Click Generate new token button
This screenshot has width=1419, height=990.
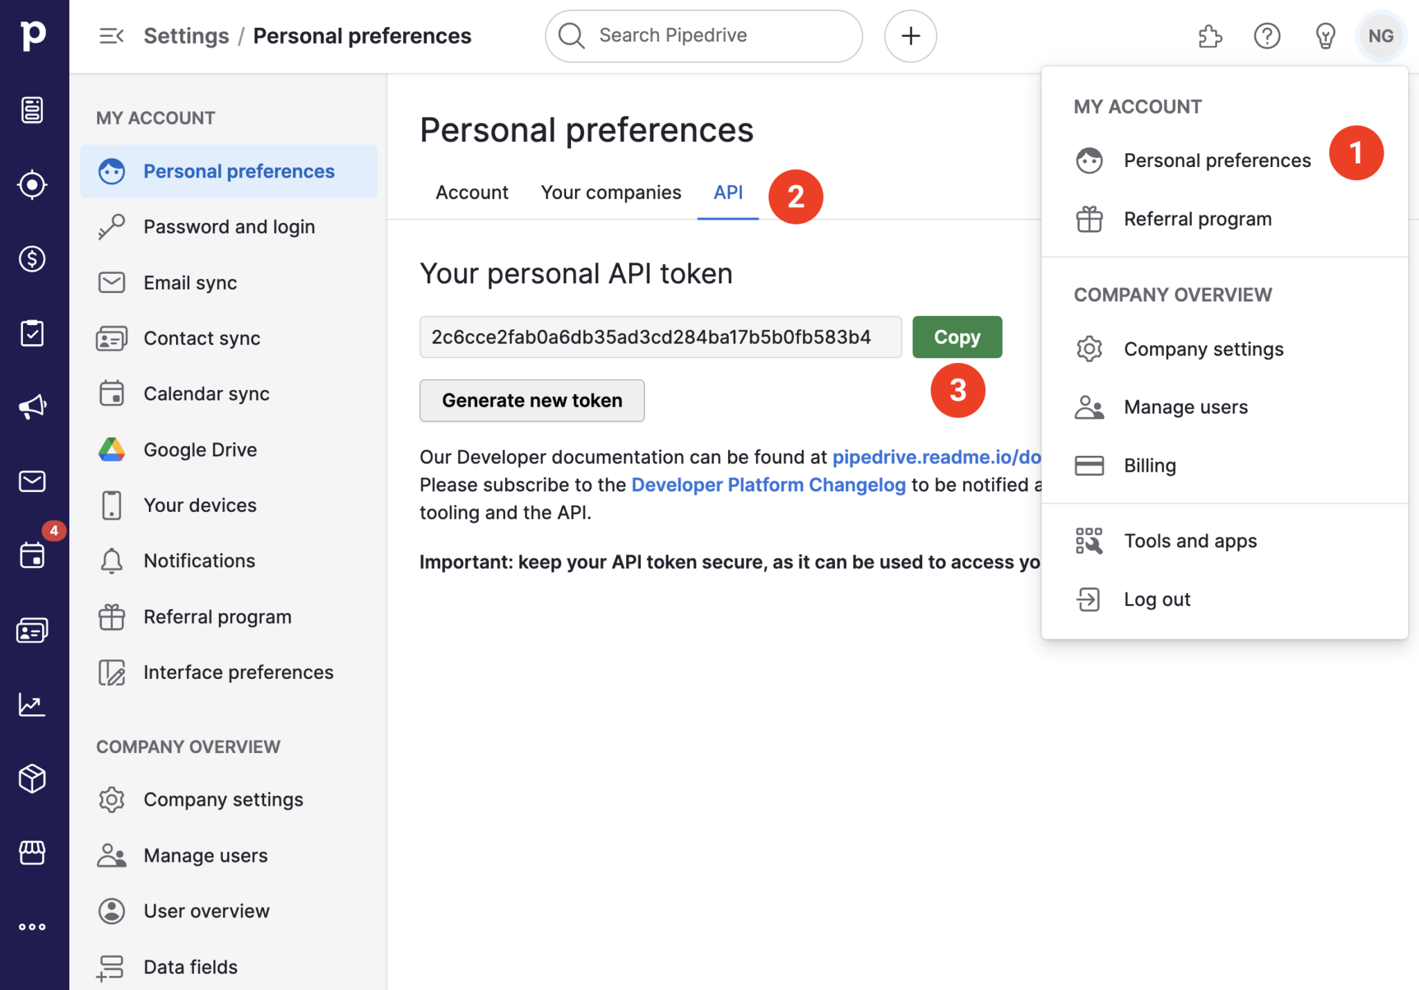pyautogui.click(x=531, y=400)
